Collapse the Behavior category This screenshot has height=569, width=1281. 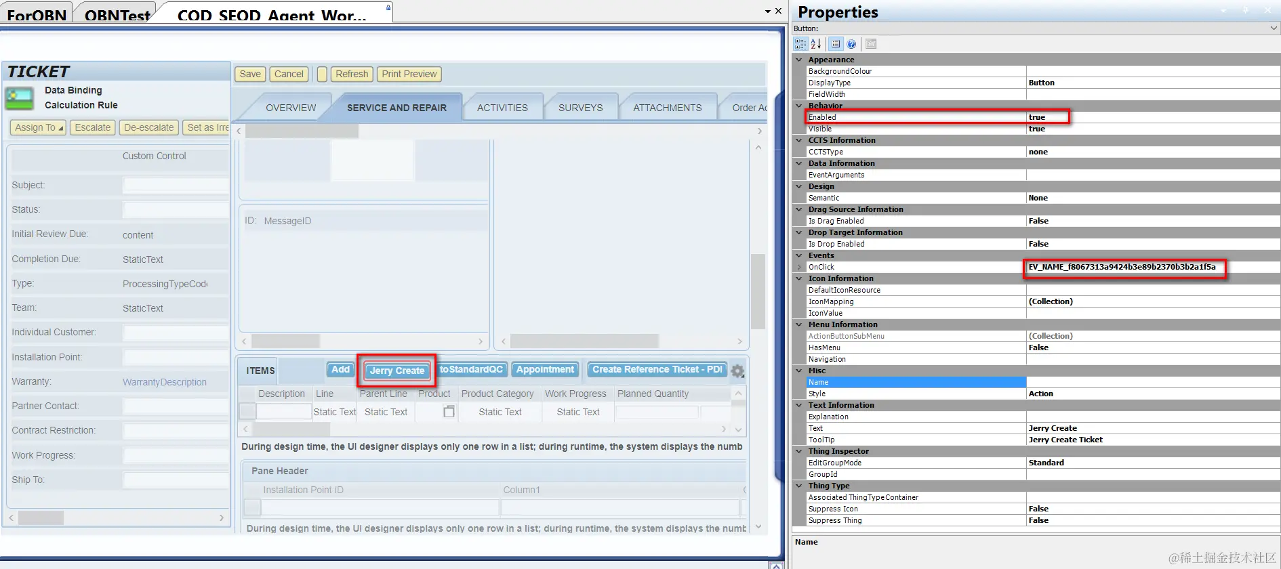click(798, 106)
